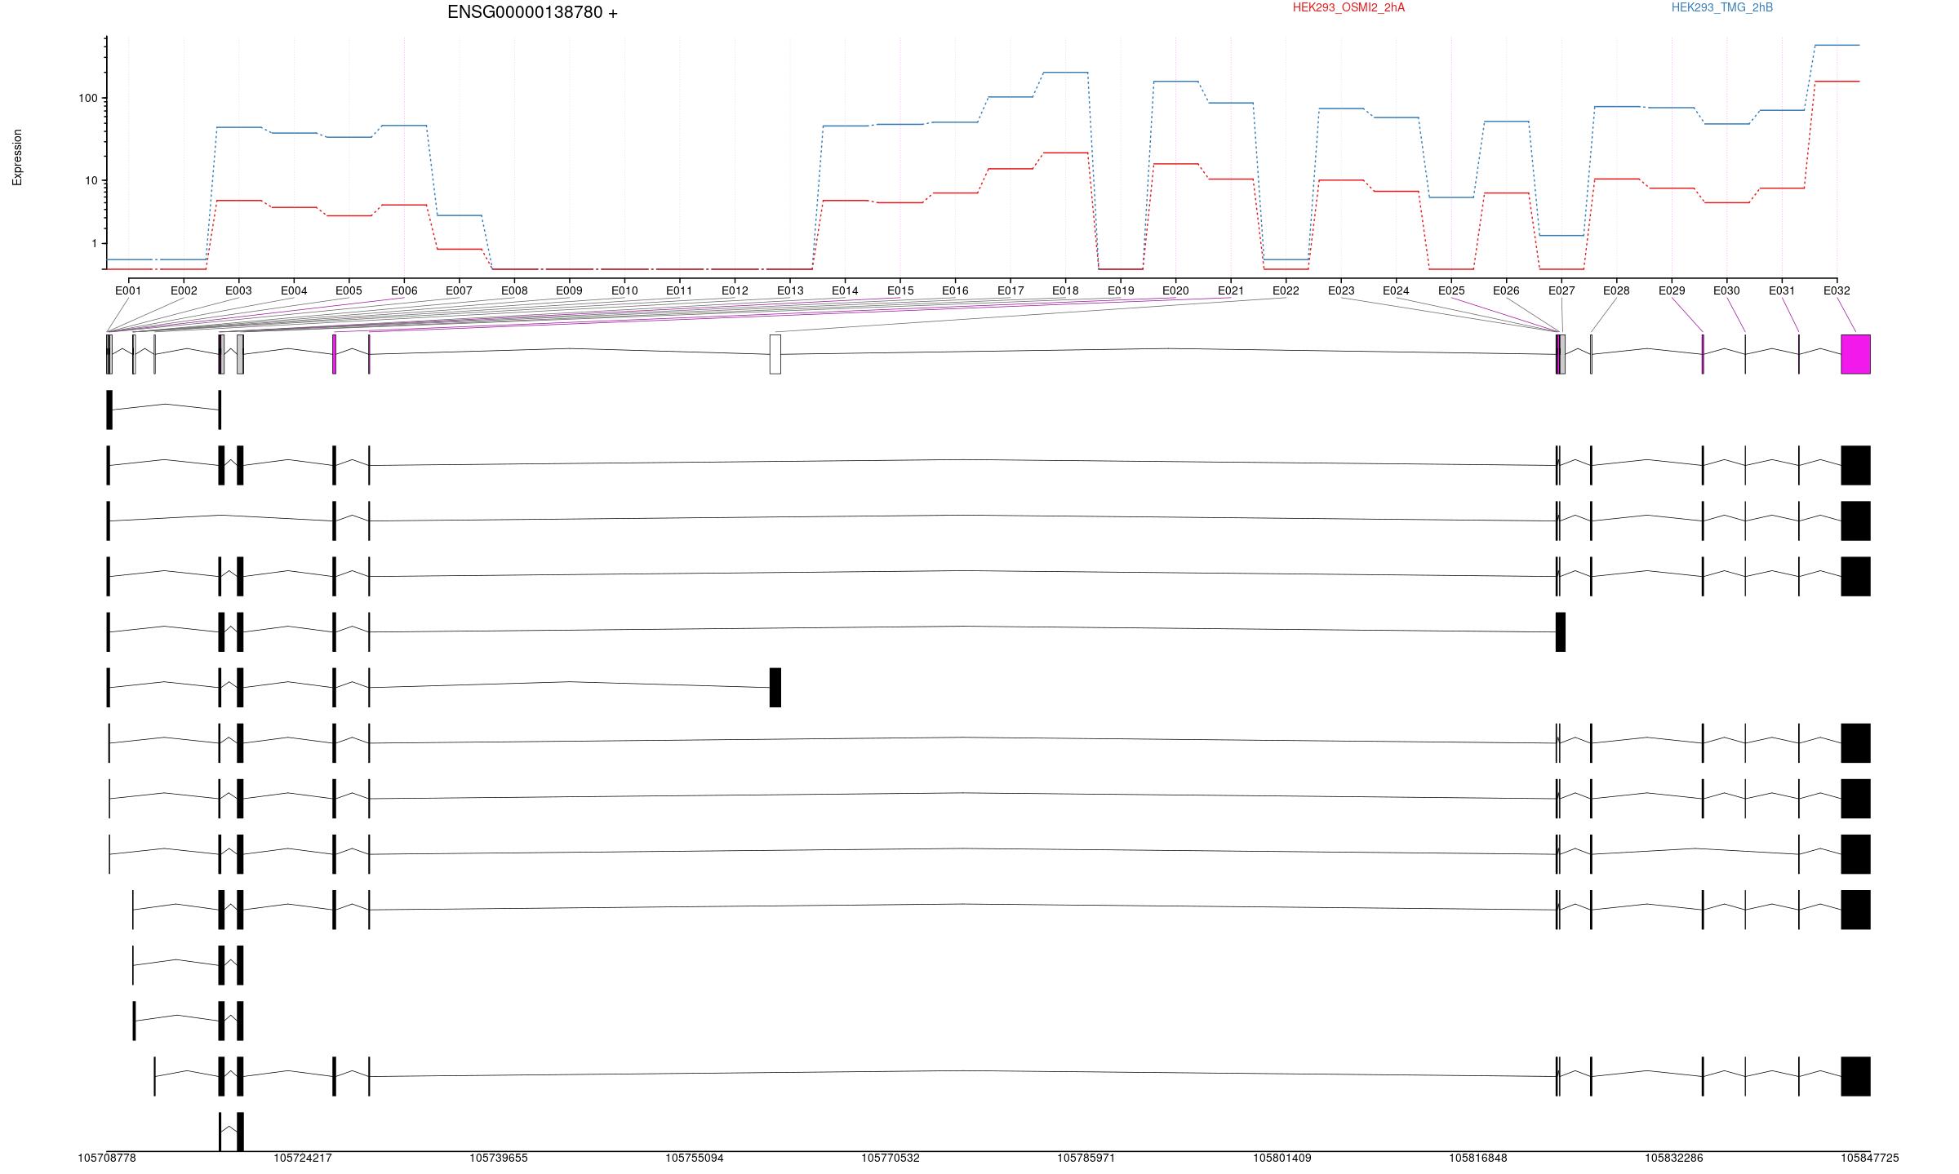
Task: Click exon bin label E005
Action: (349, 290)
